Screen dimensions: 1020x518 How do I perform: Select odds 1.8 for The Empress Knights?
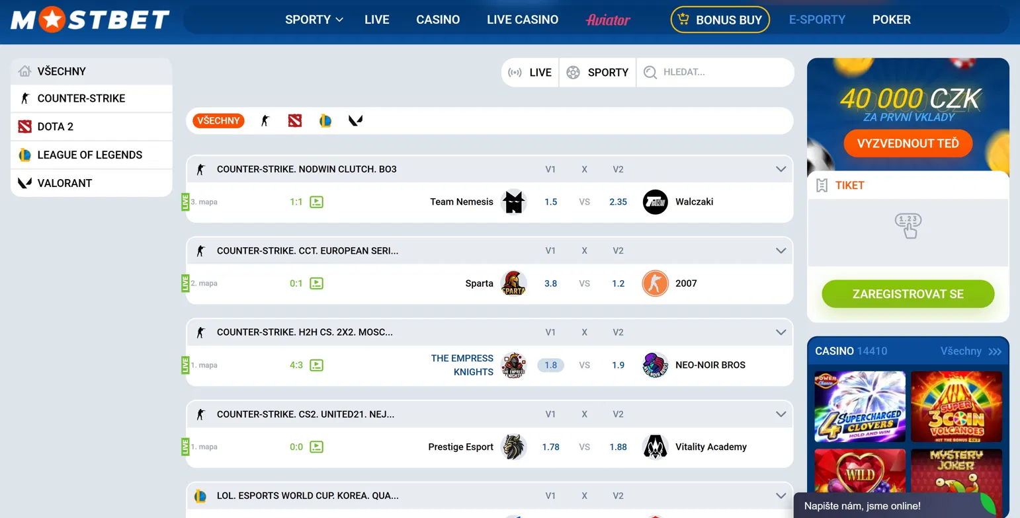point(550,365)
